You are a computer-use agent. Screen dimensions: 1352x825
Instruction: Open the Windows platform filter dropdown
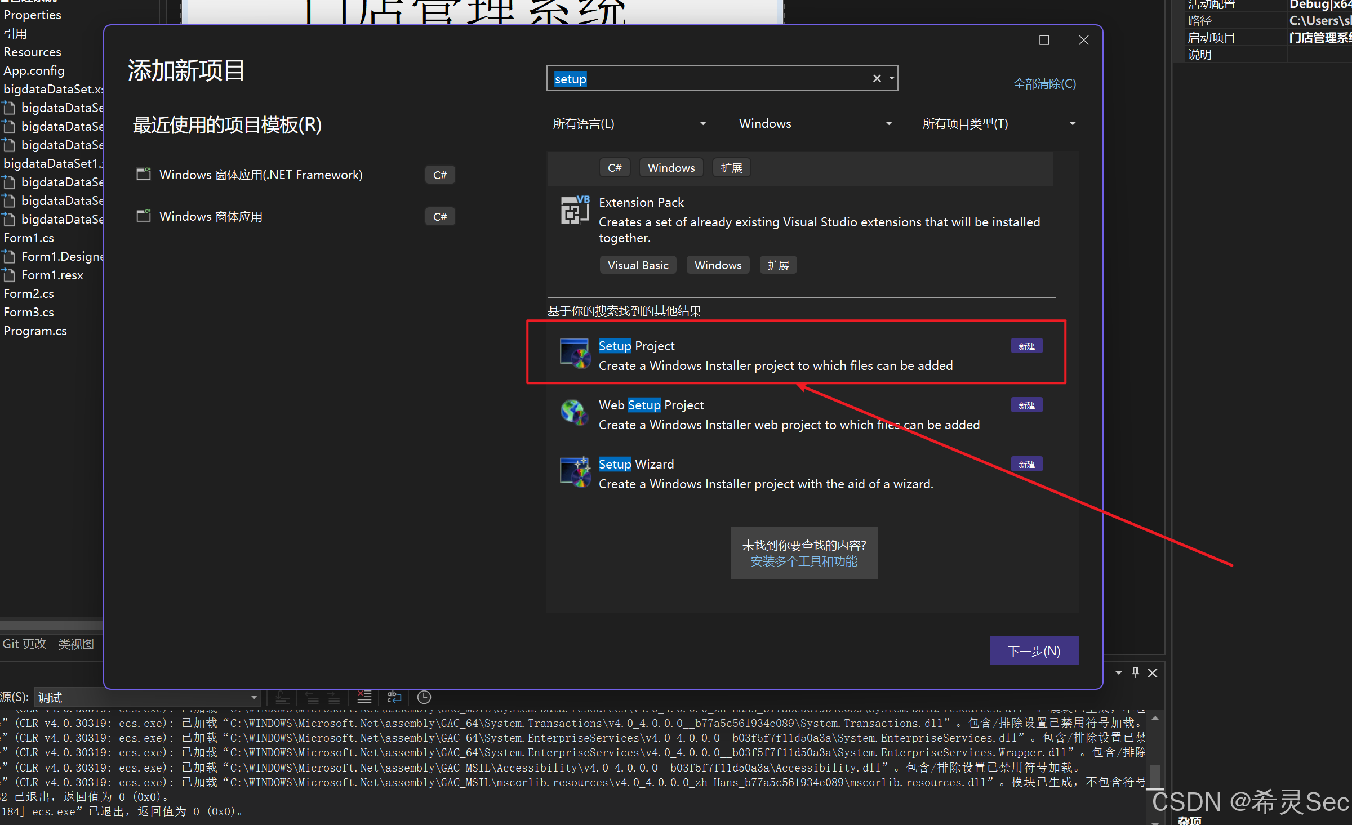815,124
